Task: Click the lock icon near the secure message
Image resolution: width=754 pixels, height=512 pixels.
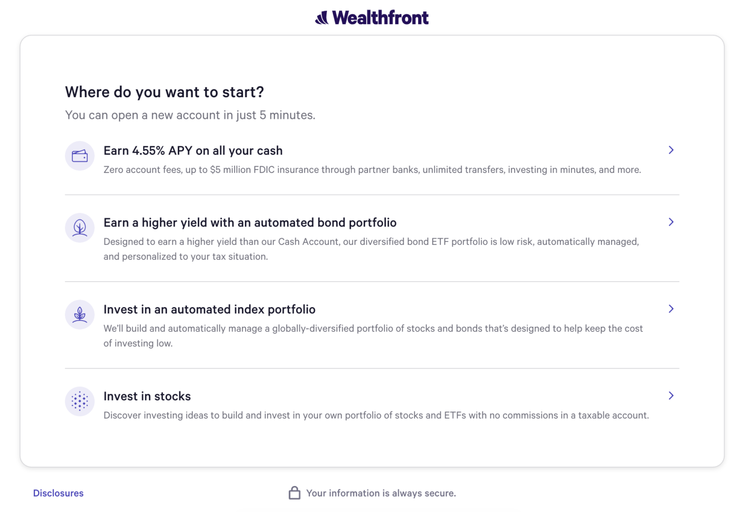Action: pos(295,492)
